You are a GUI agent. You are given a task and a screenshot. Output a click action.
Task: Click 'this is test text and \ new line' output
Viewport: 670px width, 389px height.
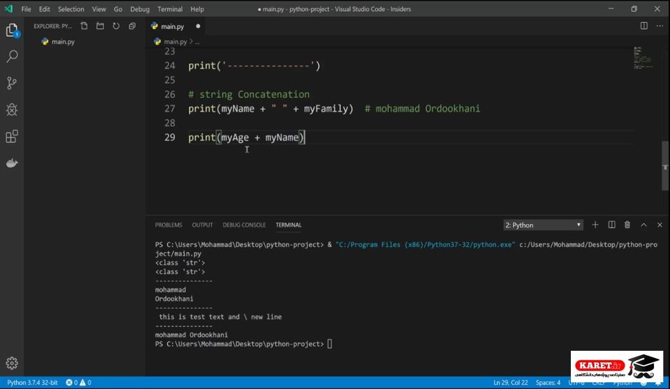click(x=220, y=317)
